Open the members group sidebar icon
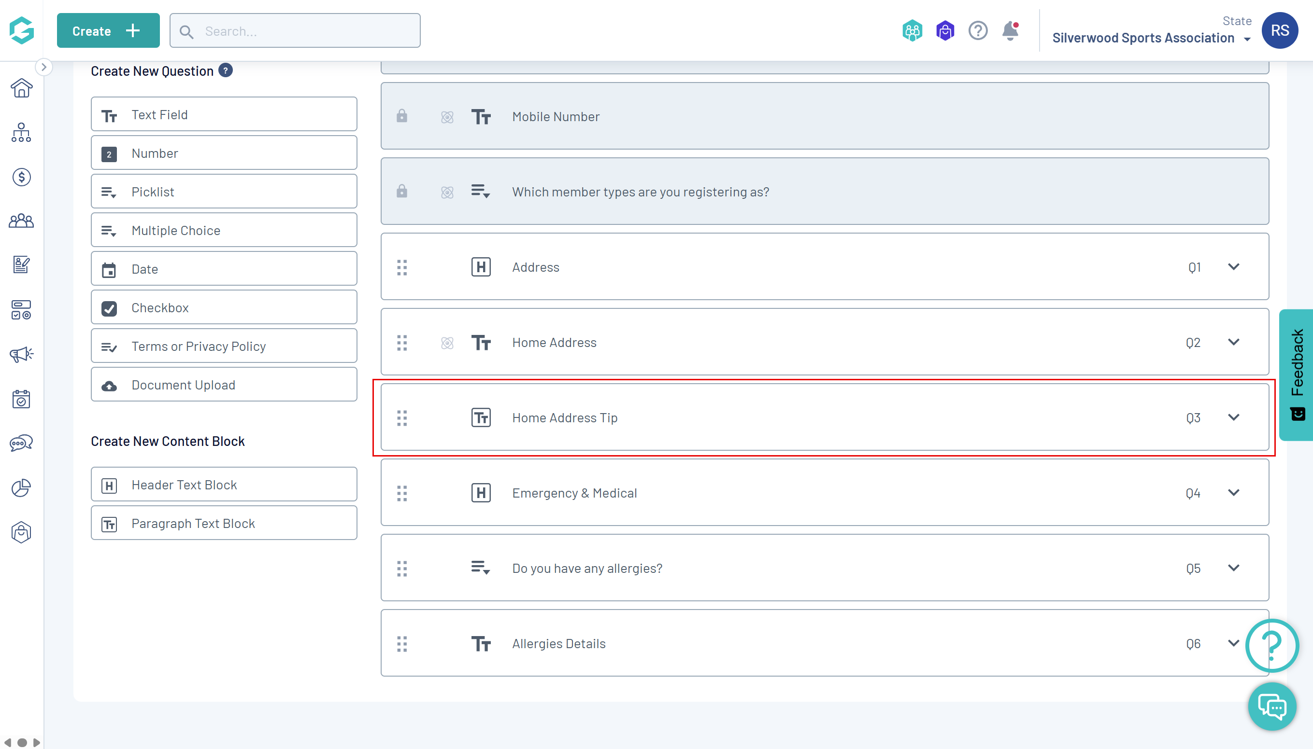The height and width of the screenshot is (749, 1313). tap(21, 221)
